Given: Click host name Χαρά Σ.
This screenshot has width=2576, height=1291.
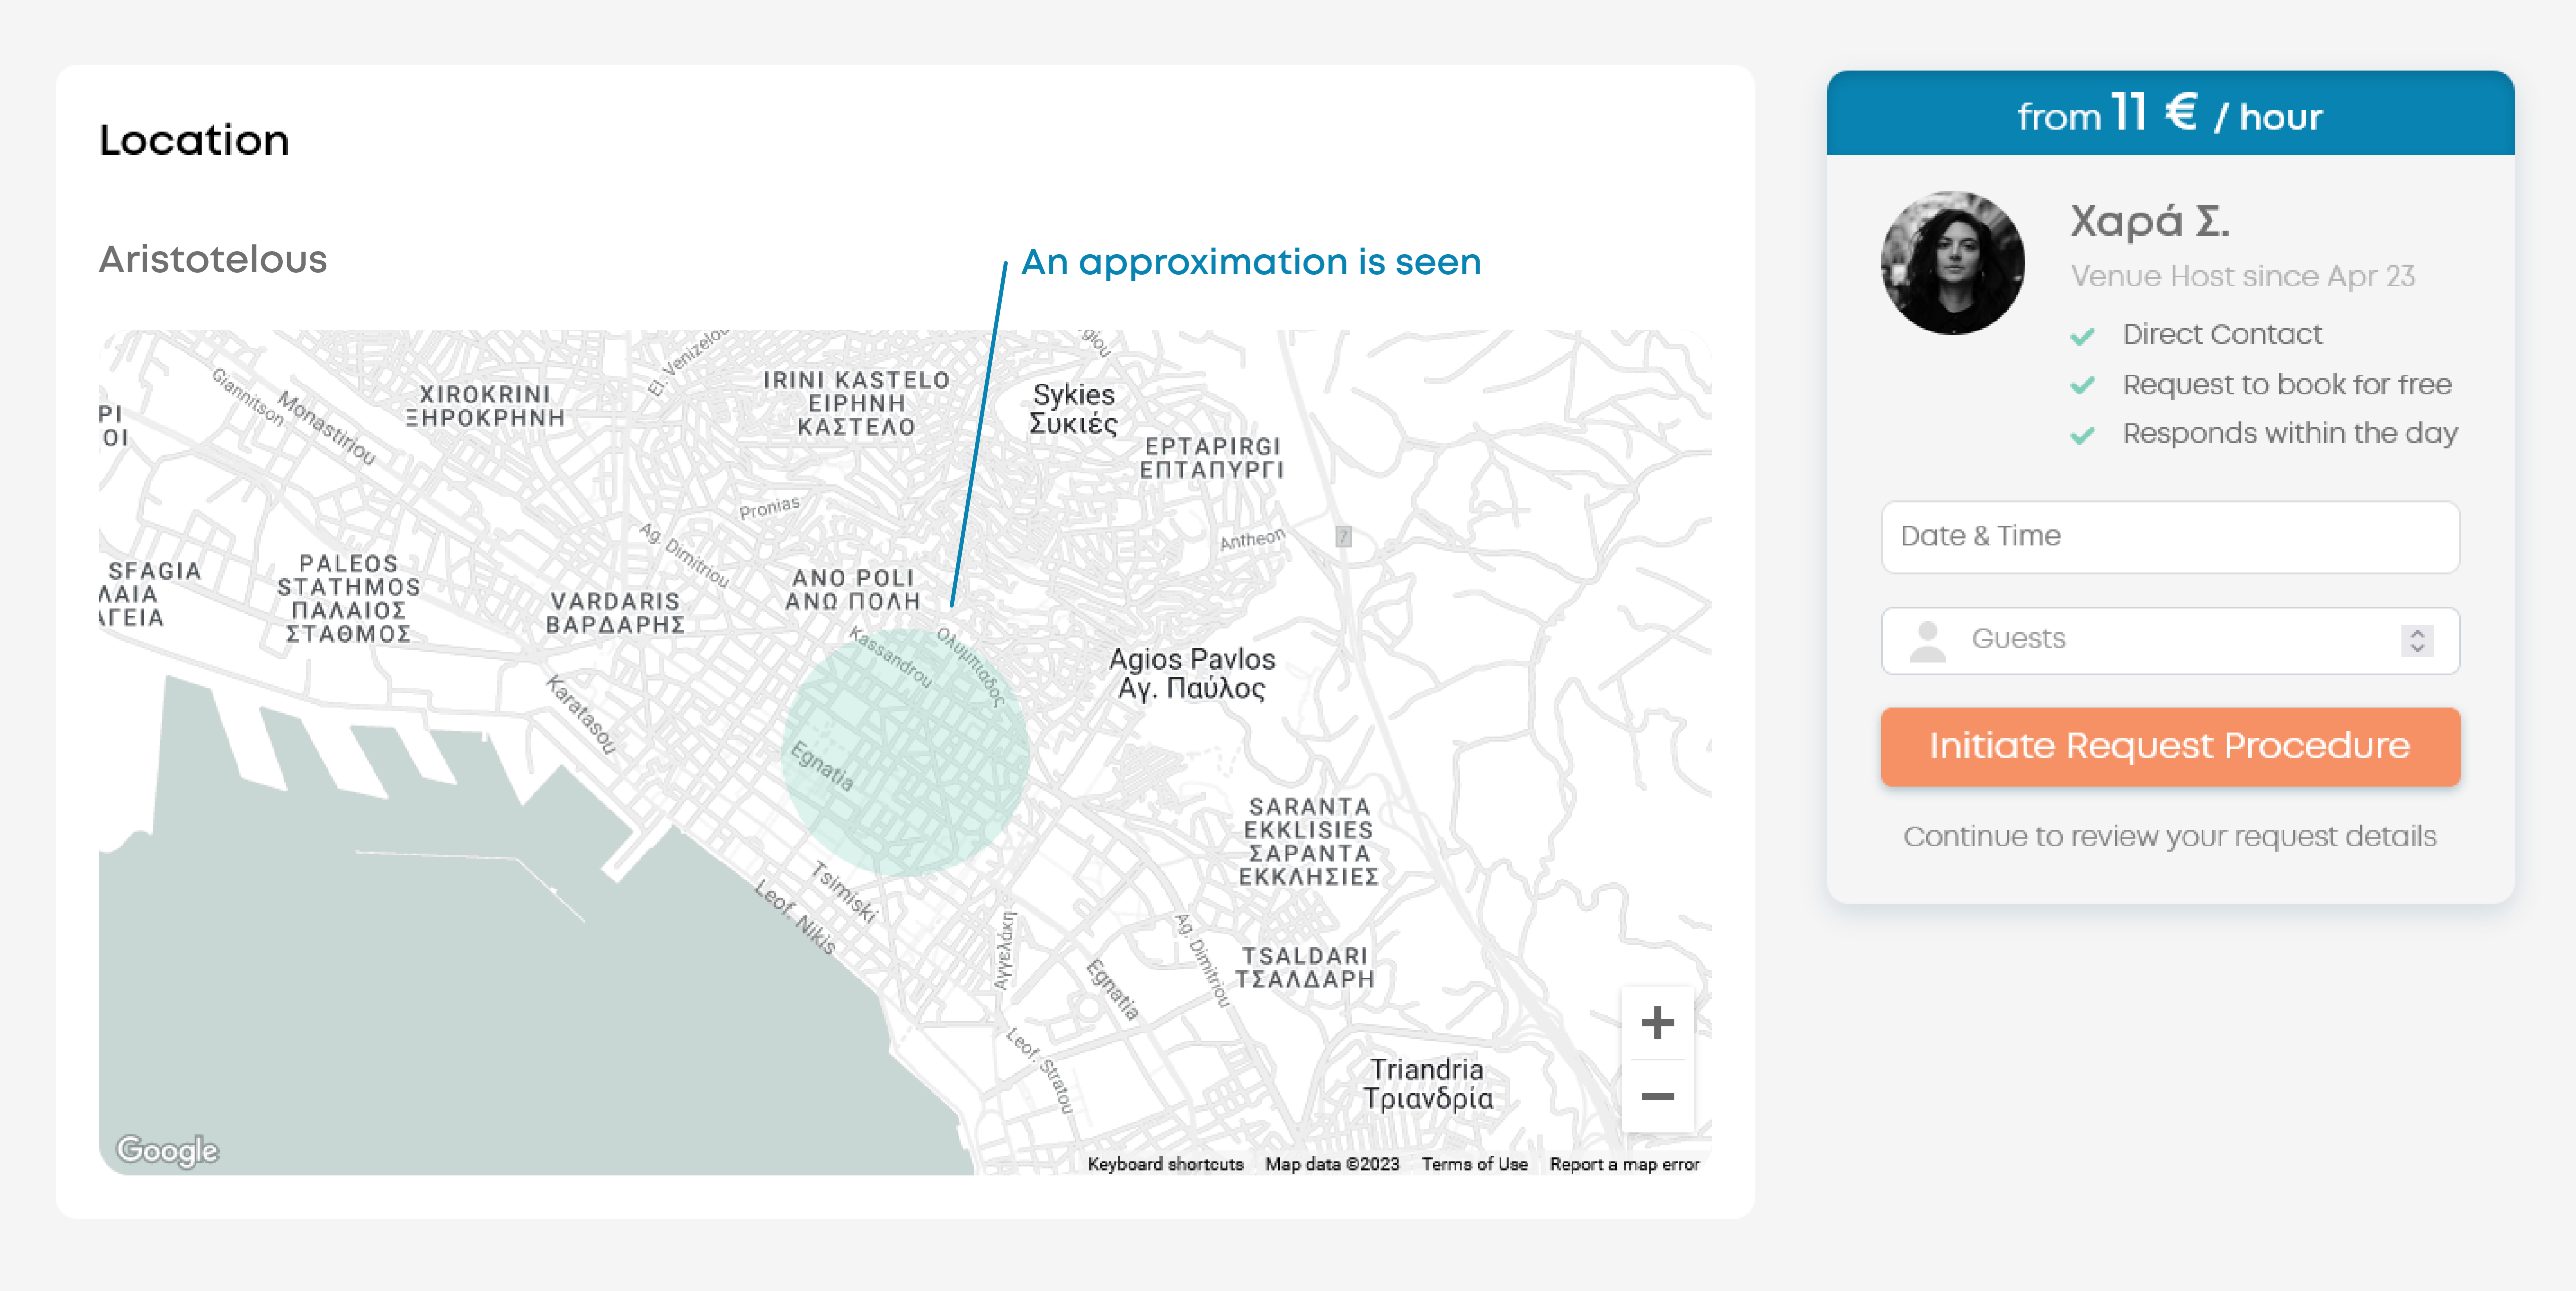Looking at the screenshot, I should click(2149, 221).
